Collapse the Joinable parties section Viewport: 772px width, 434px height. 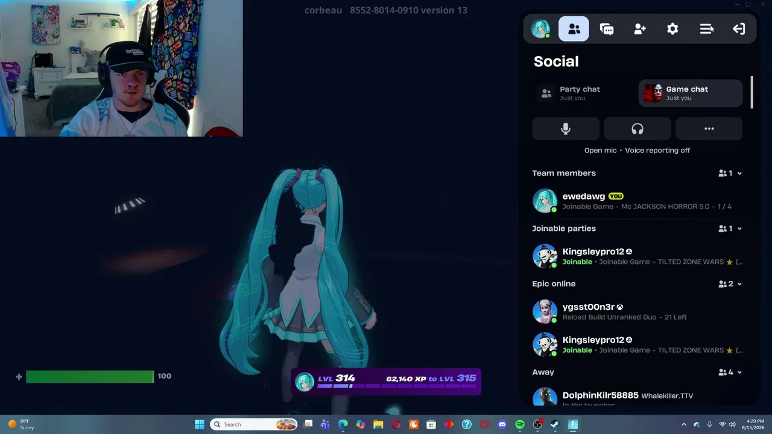(739, 229)
